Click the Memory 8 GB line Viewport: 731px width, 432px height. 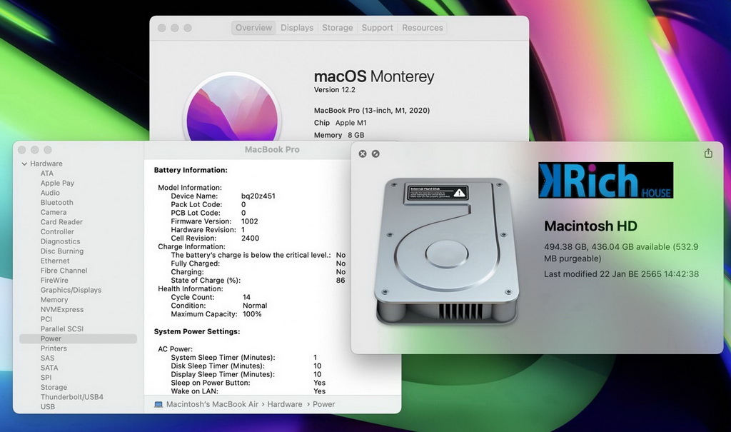point(339,135)
